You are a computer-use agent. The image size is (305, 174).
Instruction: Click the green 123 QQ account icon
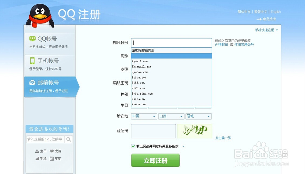[33, 39]
